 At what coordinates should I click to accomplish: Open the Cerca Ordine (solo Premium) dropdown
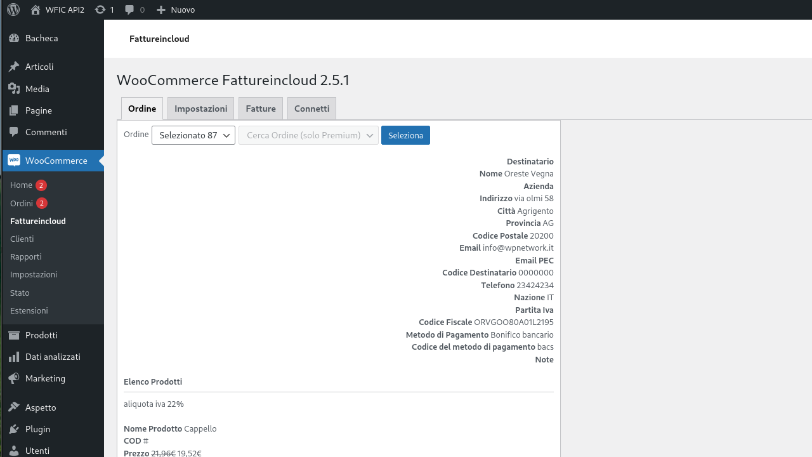tap(308, 135)
